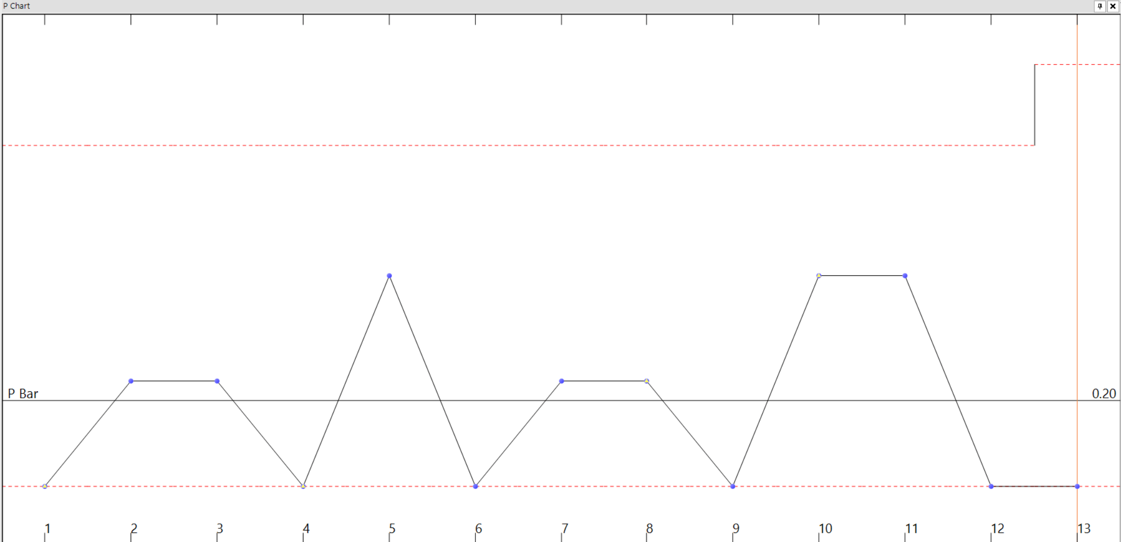Click x-axis label '13'
The image size is (1121, 542).
click(x=1084, y=528)
